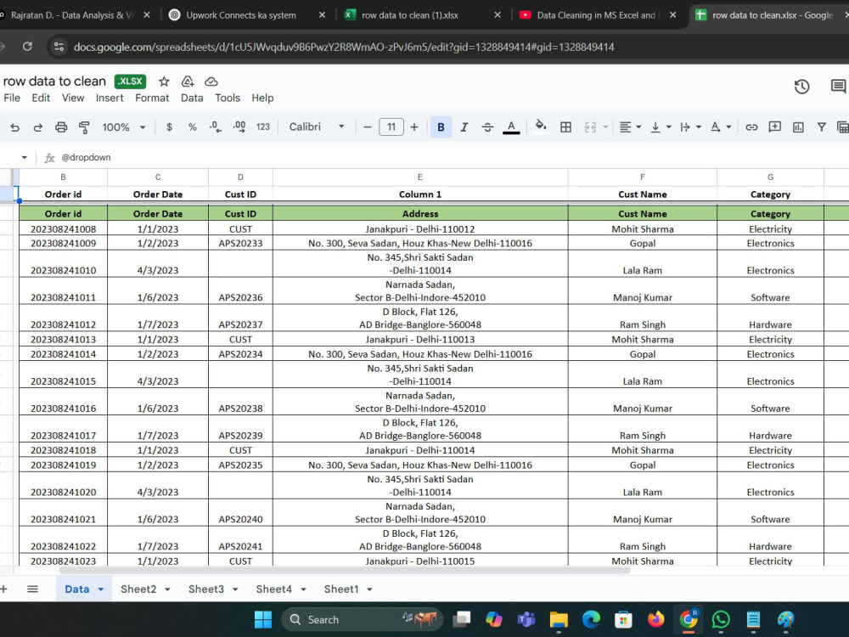
Task: Apply currency format with dollar icon
Action: [169, 127]
